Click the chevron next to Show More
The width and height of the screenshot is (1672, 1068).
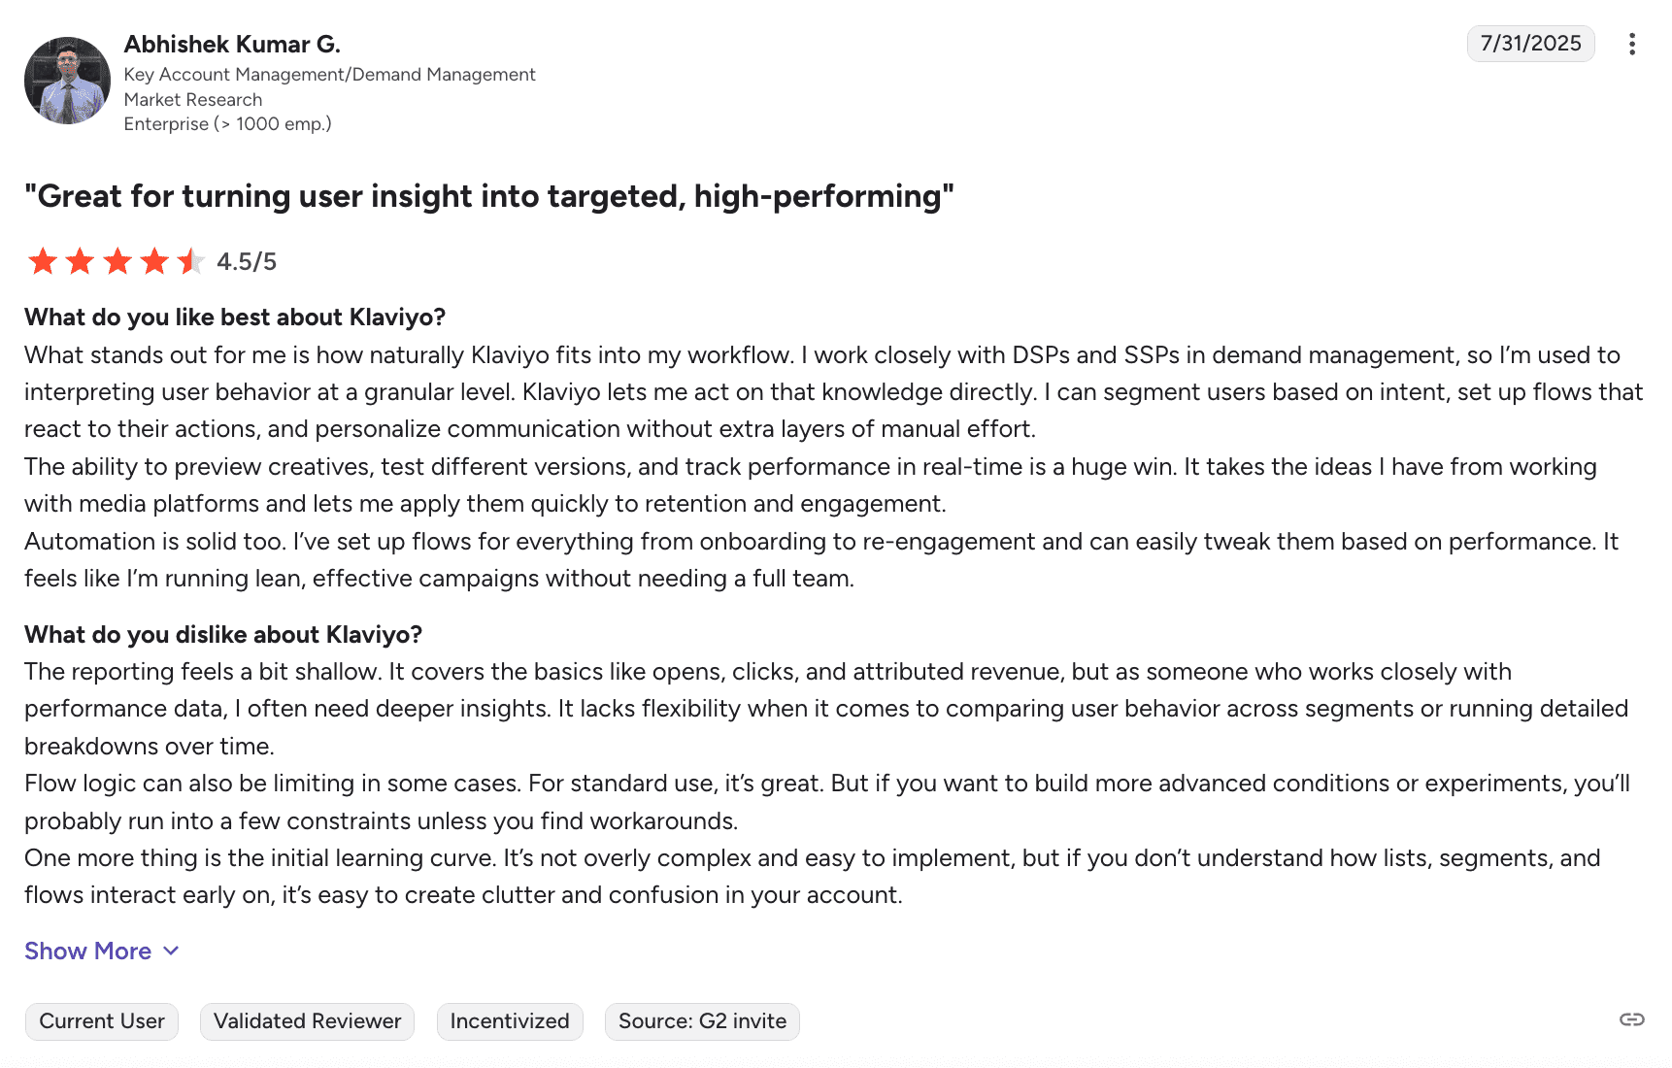[x=171, y=951]
